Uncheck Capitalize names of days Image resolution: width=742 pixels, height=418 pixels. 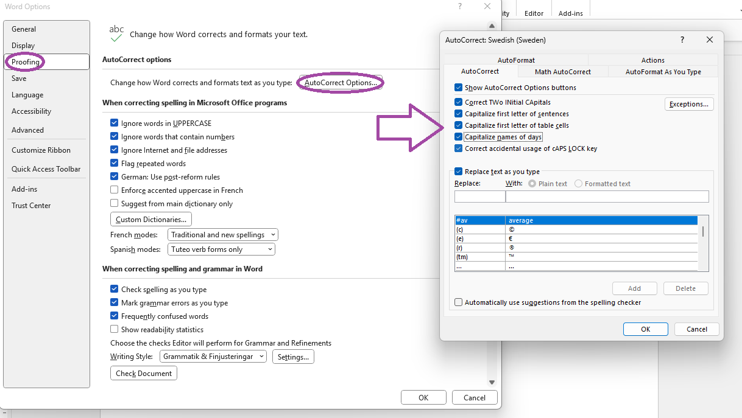458,136
